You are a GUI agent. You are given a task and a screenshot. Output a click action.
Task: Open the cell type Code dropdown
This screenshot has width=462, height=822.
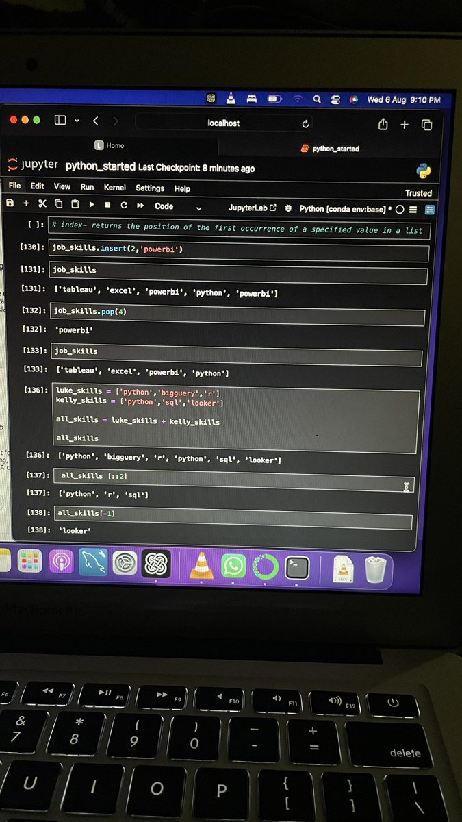click(x=178, y=206)
